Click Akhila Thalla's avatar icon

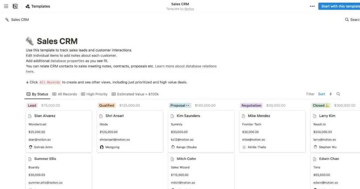[x=244, y=147]
